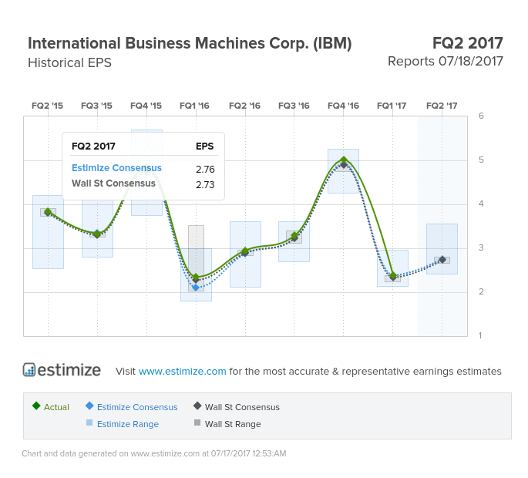Screen dimensions: 528x478
Task: Select the FQ3 '16 quarter label
Action: pyautogui.click(x=294, y=106)
